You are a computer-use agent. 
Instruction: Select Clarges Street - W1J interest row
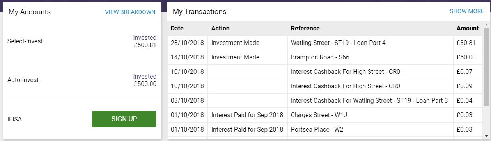coord(325,115)
